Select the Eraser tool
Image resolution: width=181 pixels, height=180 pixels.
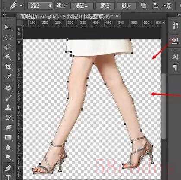pyautogui.click(x=8, y=127)
